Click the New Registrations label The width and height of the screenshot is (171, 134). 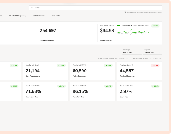33,76
